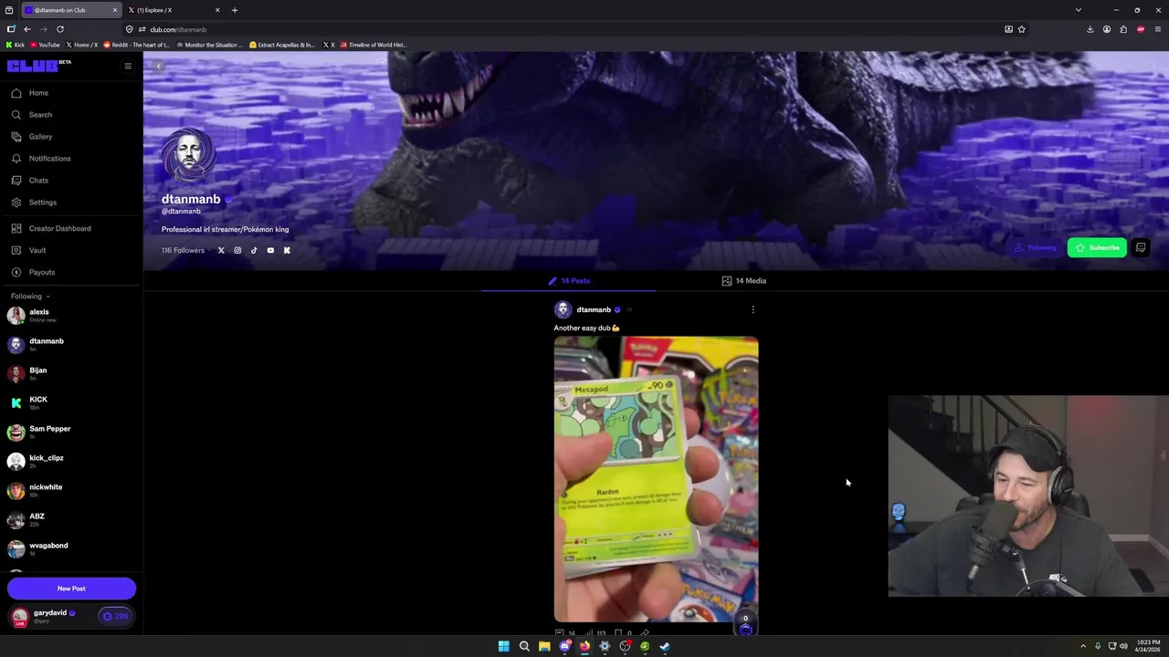Open Windows Start menu
The height and width of the screenshot is (657, 1169).
click(503, 646)
